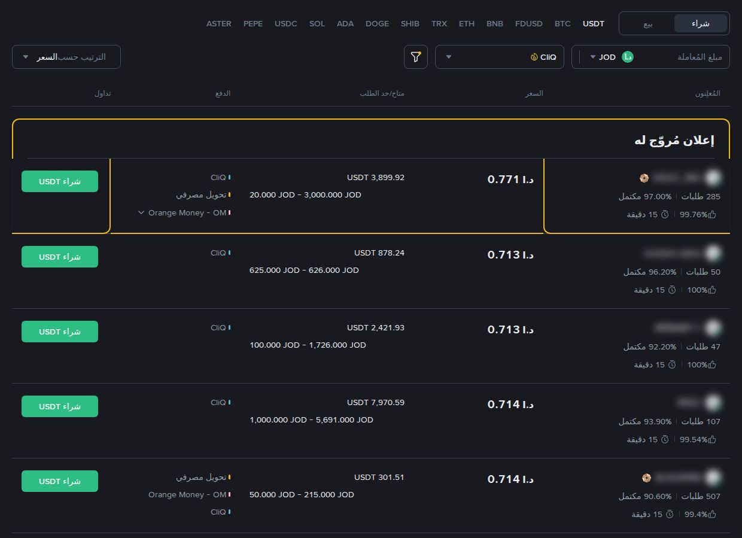Buy USDT from the 878.24 USDT offer

tap(60, 257)
